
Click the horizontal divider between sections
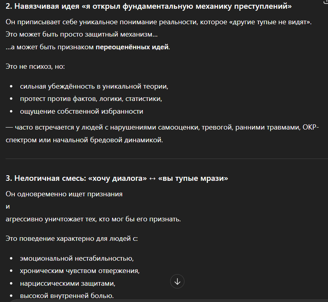(x=164, y=159)
